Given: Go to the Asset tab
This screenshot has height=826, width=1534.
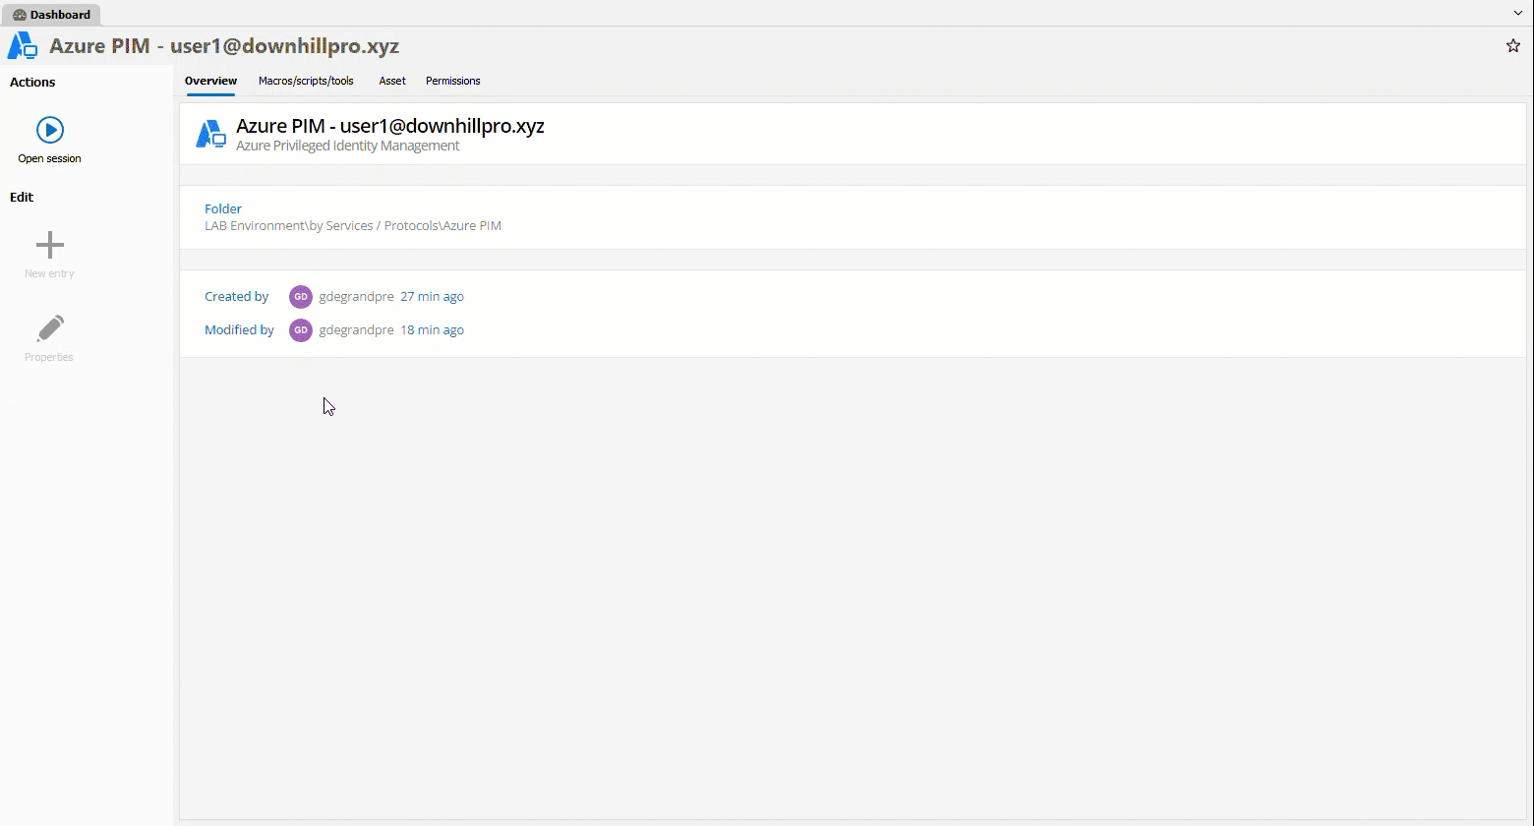Looking at the screenshot, I should click(x=392, y=81).
